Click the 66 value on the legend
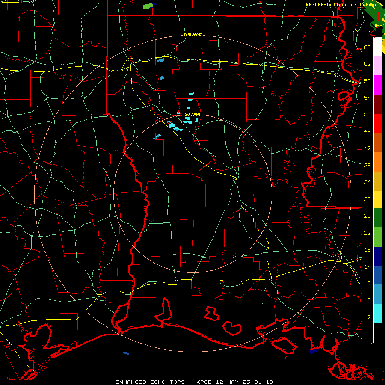This screenshot has width=385, height=385. 367,47
